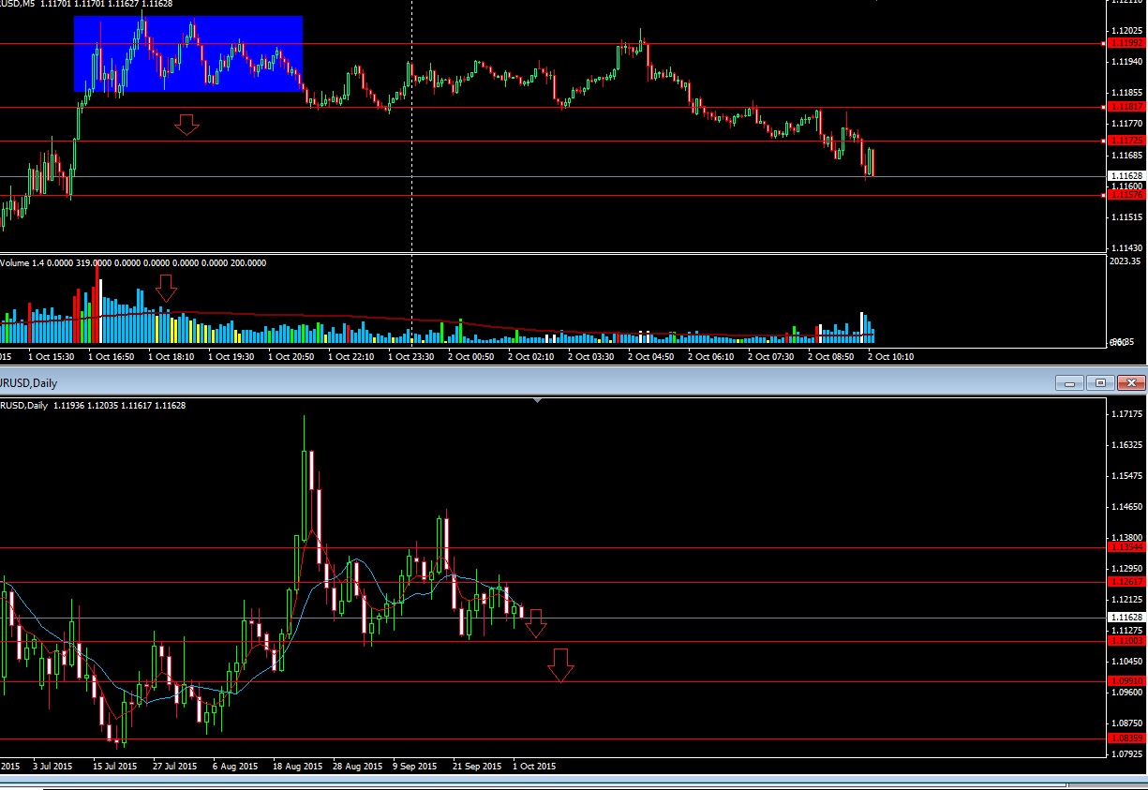Click the 2 Oct 08:50 time label
Screen dimensions: 1148x790
[x=831, y=357]
